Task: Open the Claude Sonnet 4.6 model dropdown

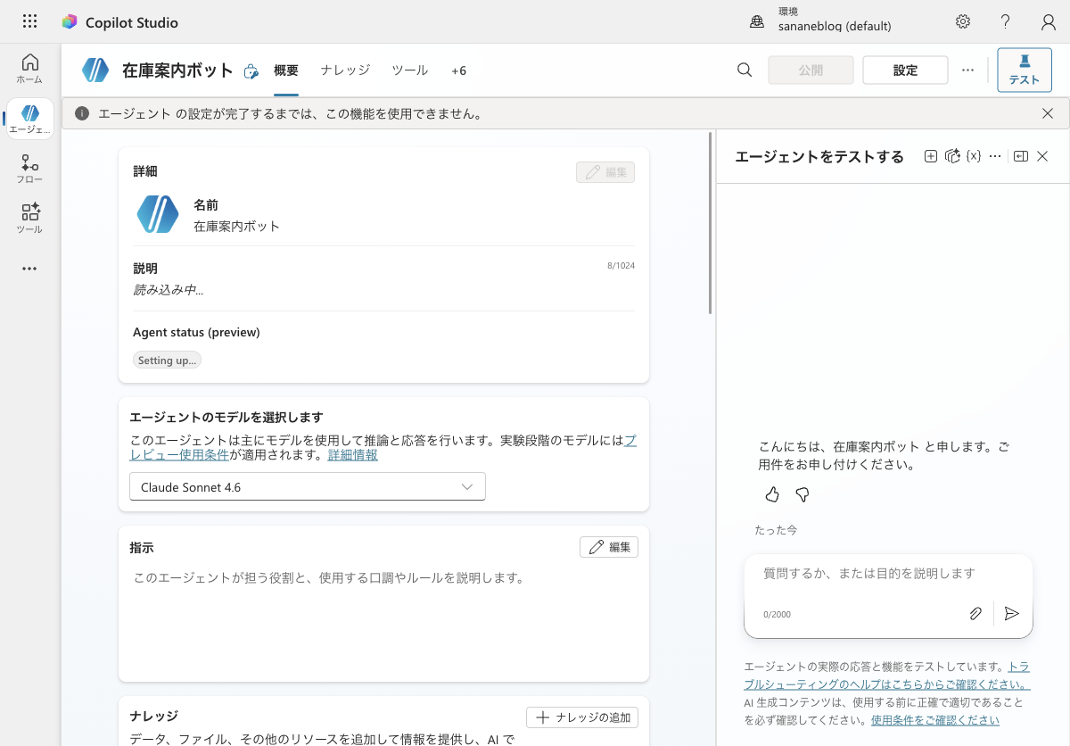Action: pos(308,487)
